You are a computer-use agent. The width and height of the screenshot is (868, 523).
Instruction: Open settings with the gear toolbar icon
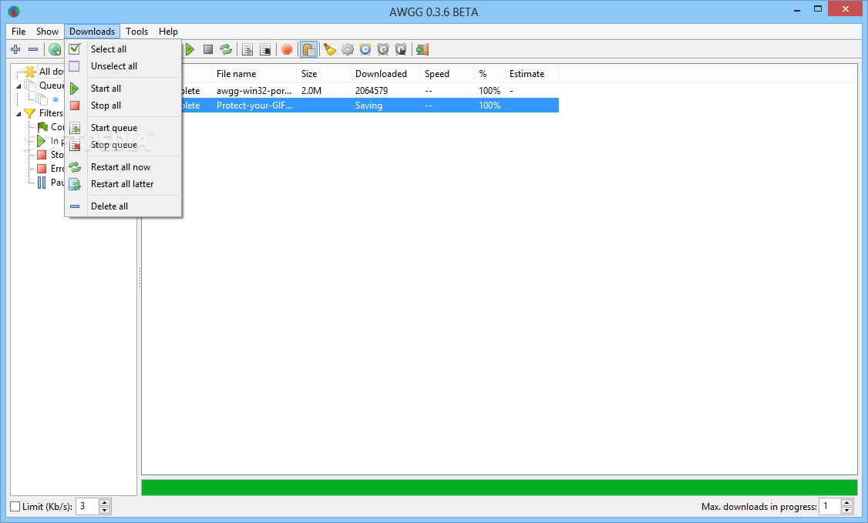(x=348, y=49)
